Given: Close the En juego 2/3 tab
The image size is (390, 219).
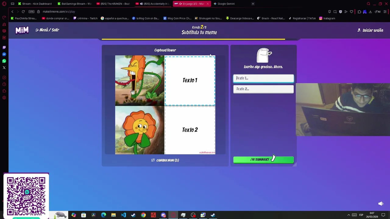Looking at the screenshot, I should tap(207, 4).
